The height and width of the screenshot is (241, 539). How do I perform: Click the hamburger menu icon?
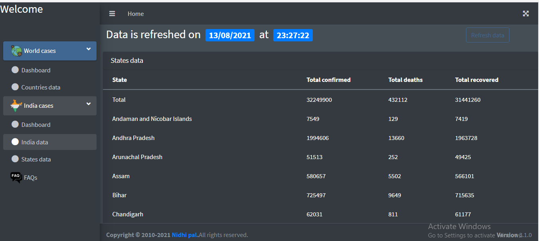pos(112,14)
